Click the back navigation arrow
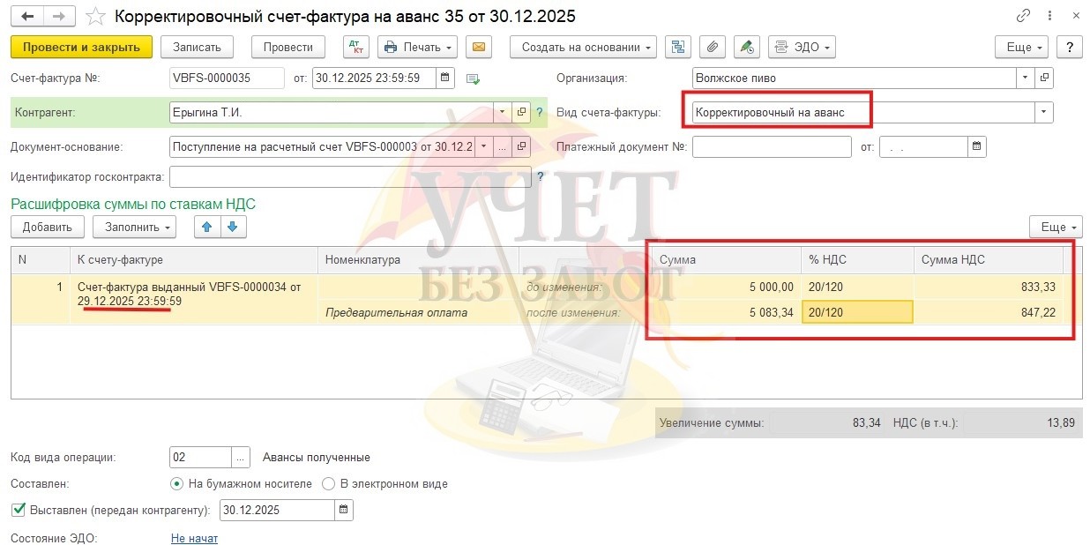Viewport: 1090px width, 545px height. coord(29,16)
